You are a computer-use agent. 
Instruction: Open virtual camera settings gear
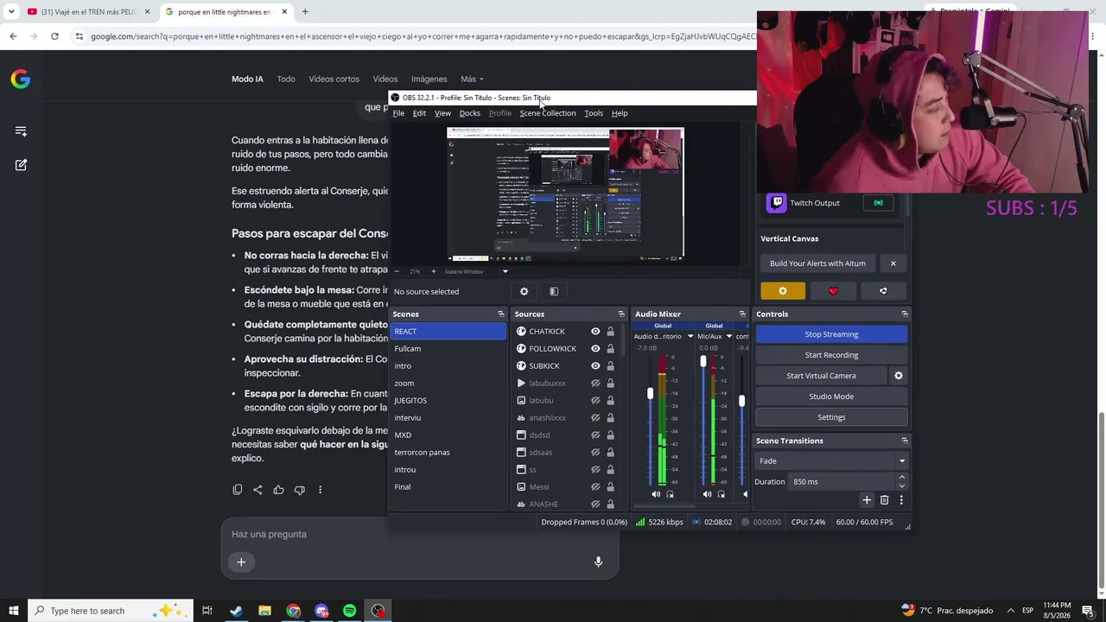(x=899, y=376)
